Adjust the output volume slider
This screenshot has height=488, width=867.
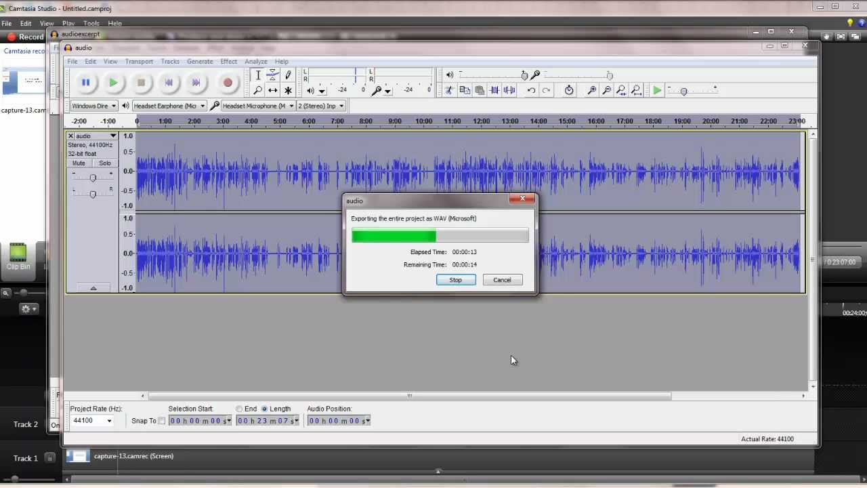click(x=524, y=75)
